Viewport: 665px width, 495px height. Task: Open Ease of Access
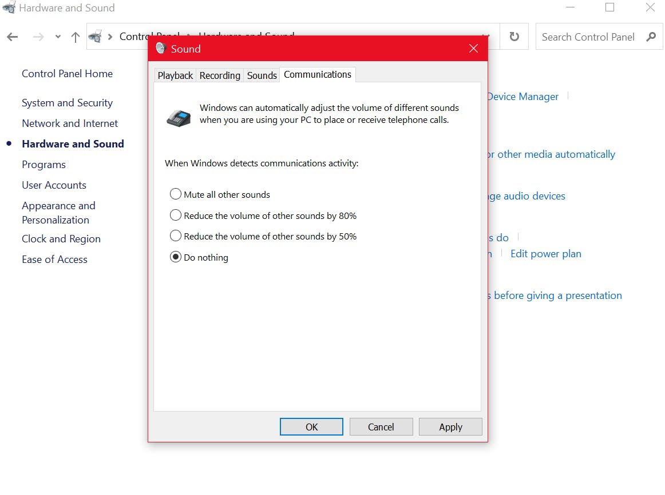tap(54, 260)
